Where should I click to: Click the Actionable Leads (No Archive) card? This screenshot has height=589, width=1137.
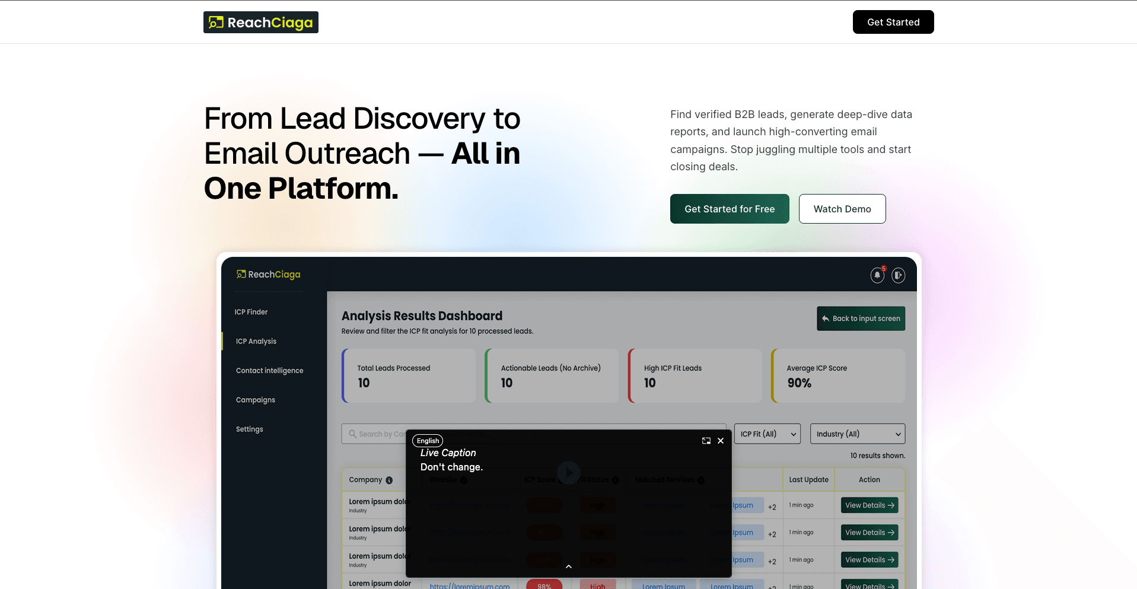[552, 375]
